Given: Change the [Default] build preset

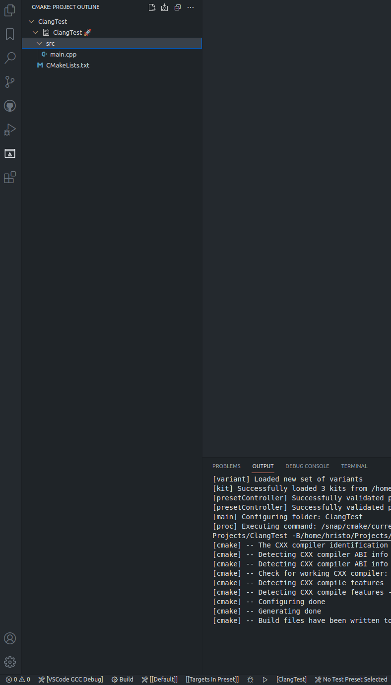Looking at the screenshot, I should [159, 680].
